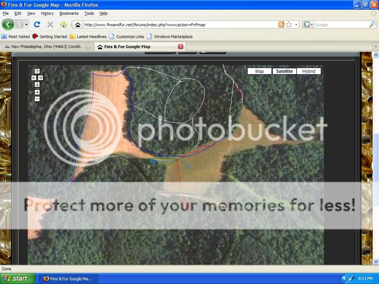The height and width of the screenshot is (284, 379).
Task: Subscribe using the orange RSS feed icon
Action: [x=281, y=24]
